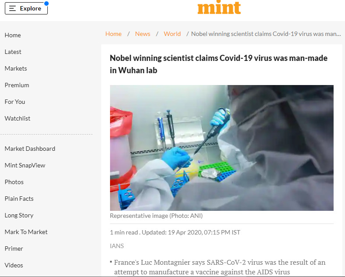
Task: Go to Videos section
Action: (x=14, y=265)
